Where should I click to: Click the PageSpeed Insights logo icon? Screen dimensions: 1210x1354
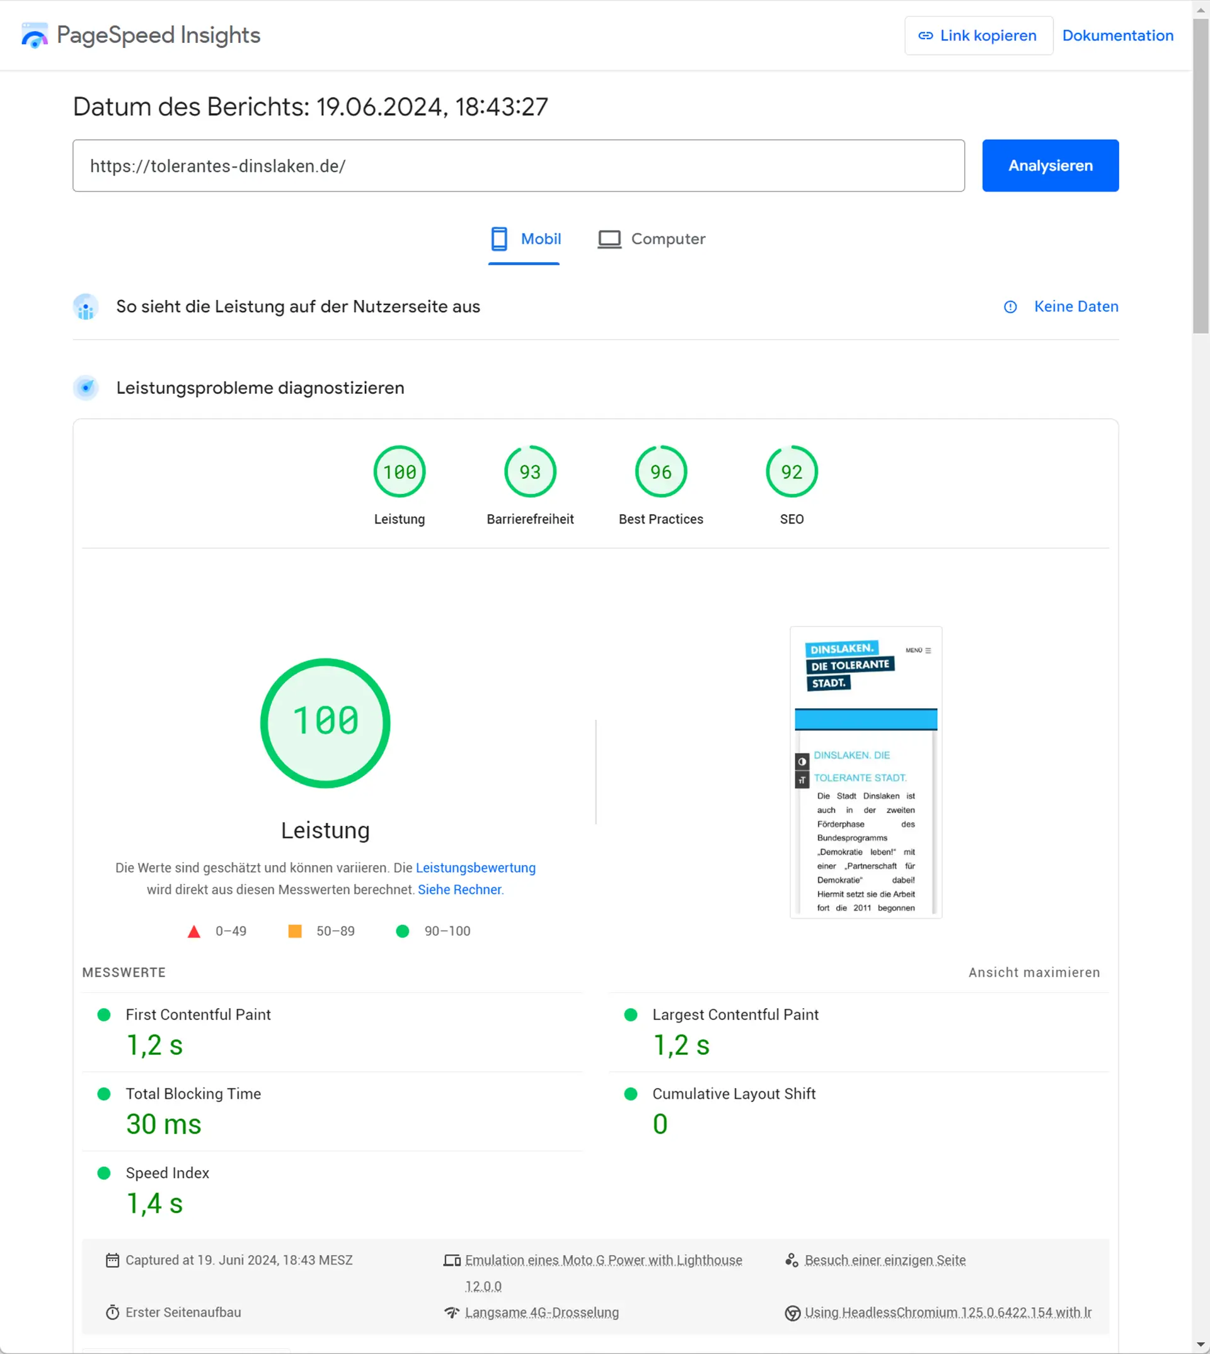35,35
